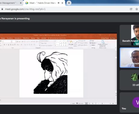Click the PowerPoint Share button
The image size is (139, 114).
113,38
